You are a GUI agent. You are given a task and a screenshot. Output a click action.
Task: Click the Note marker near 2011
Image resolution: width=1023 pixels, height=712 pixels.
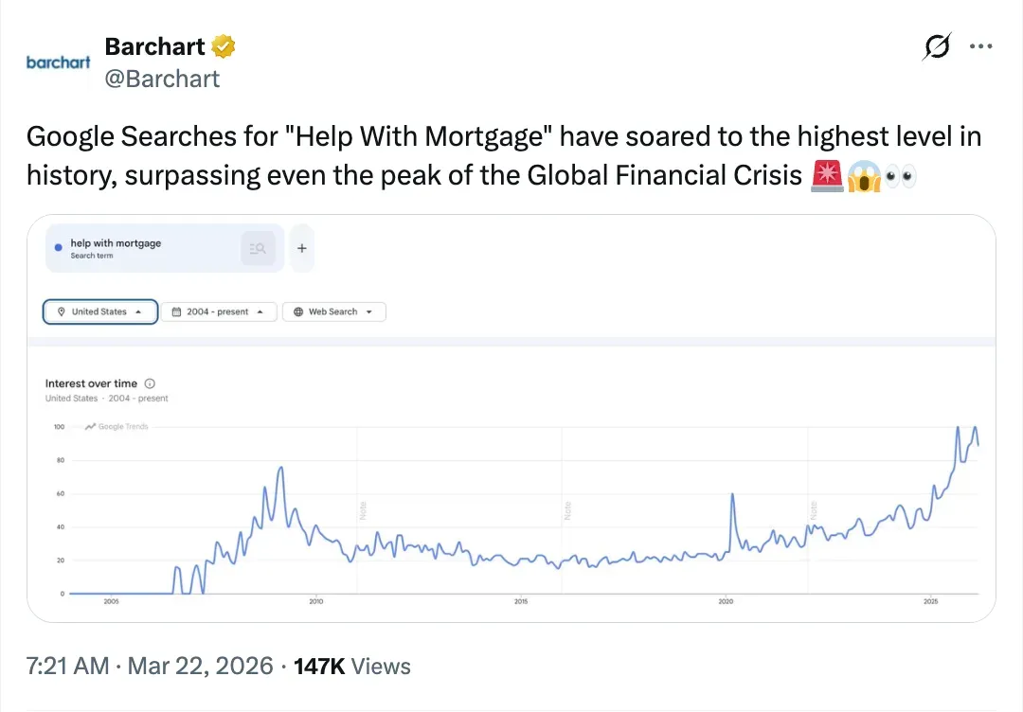pyautogui.click(x=363, y=510)
